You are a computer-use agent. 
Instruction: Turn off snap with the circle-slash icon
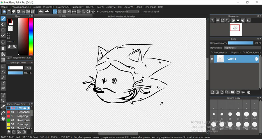(55, 12)
